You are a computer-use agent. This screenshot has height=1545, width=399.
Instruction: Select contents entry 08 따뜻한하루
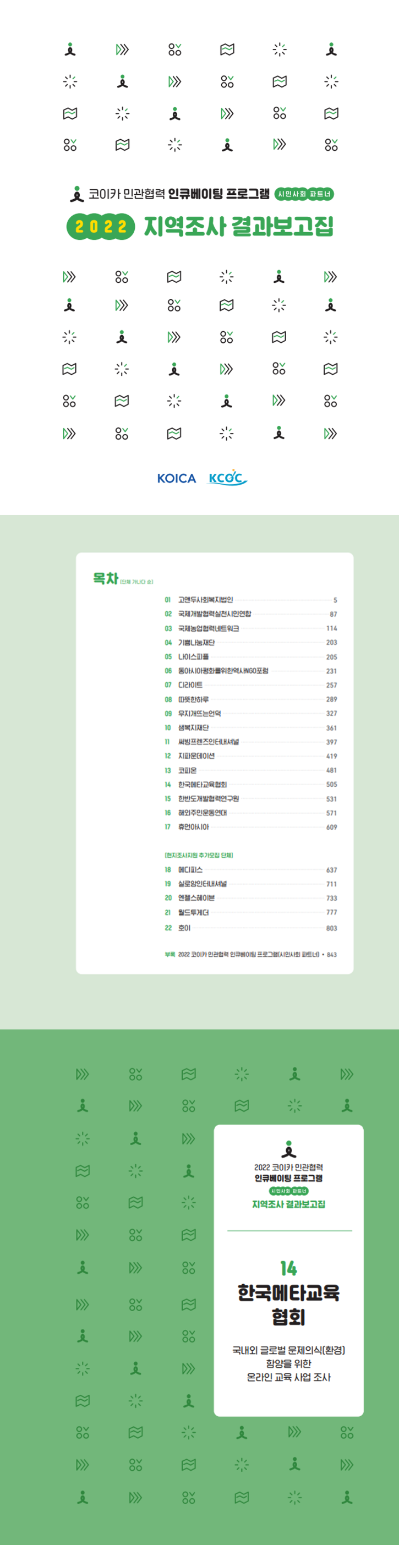[251, 699]
